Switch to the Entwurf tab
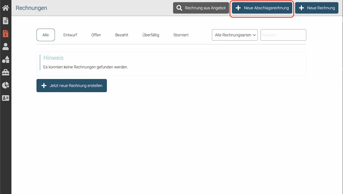Screen dimensions: 343x194 click(x=70, y=35)
